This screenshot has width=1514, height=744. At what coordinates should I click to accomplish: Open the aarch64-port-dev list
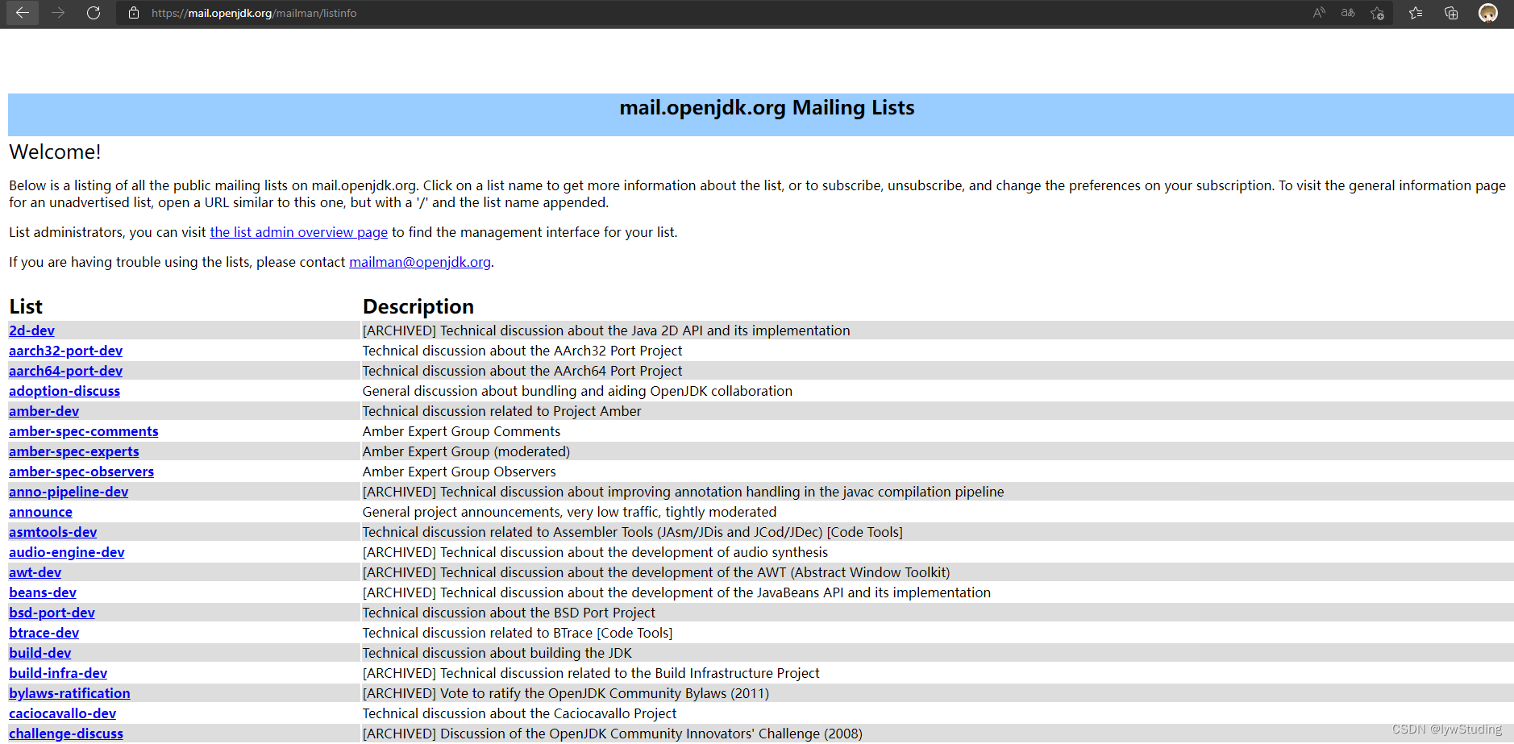pos(65,371)
